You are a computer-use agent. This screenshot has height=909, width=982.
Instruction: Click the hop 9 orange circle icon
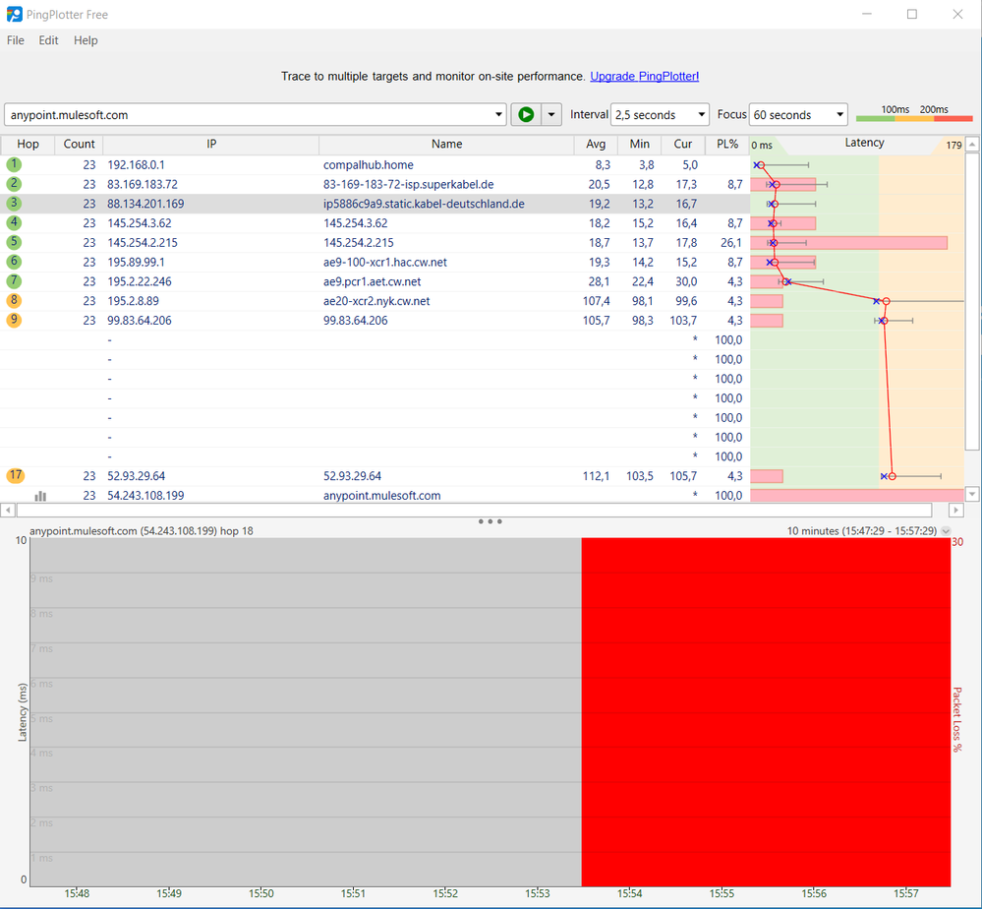(x=14, y=320)
